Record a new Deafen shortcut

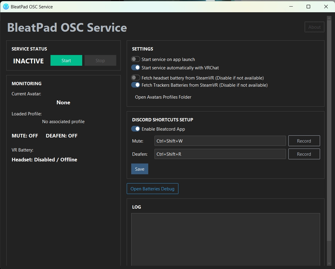coord(304,154)
